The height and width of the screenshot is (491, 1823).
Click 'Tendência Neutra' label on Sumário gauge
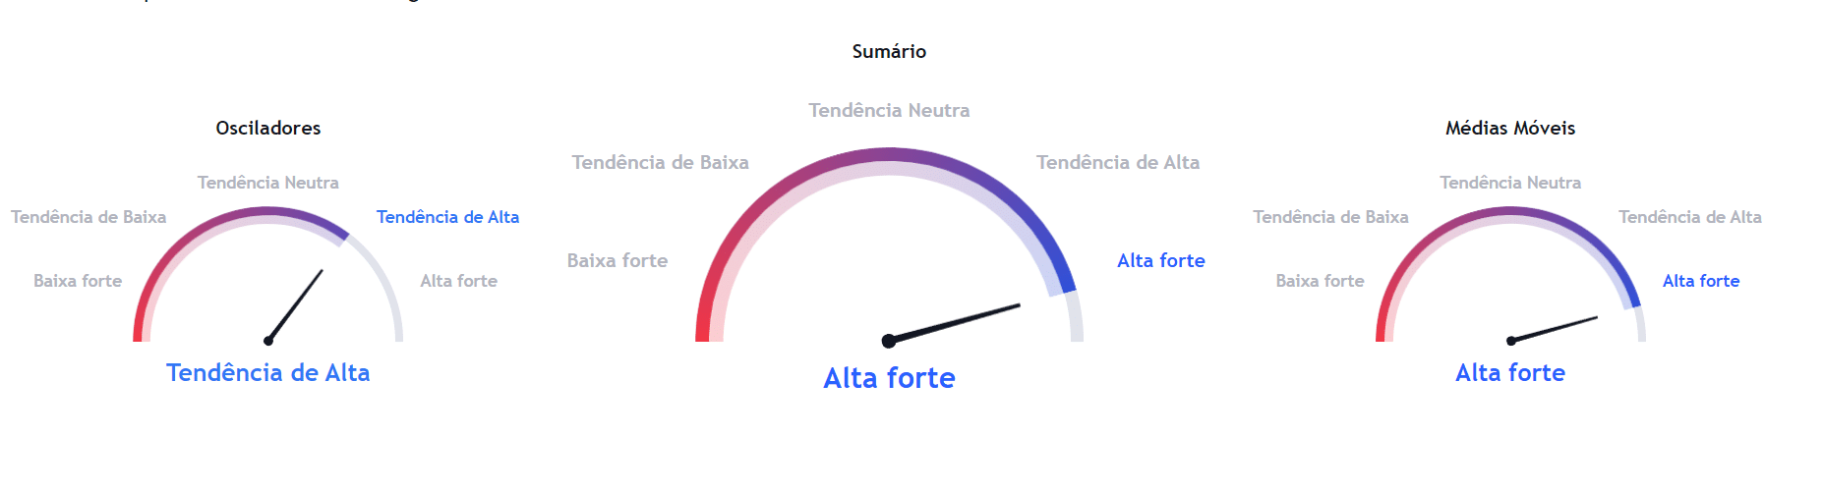tap(889, 110)
